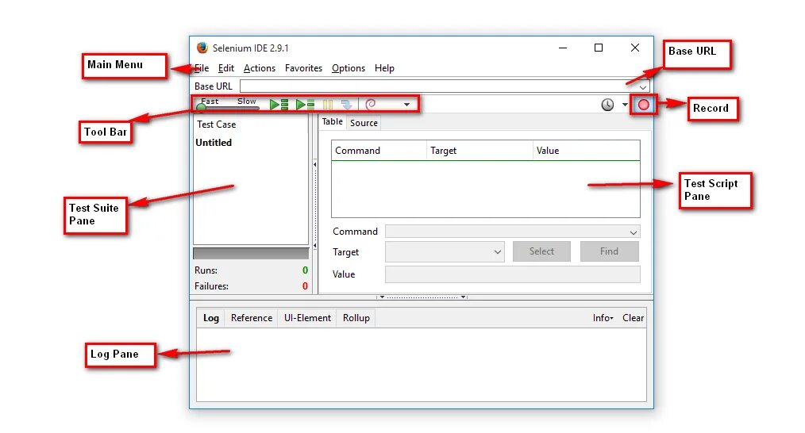Screen dimensions: 805x433
Task: Click the Step blue arrow icon
Action: pos(347,105)
